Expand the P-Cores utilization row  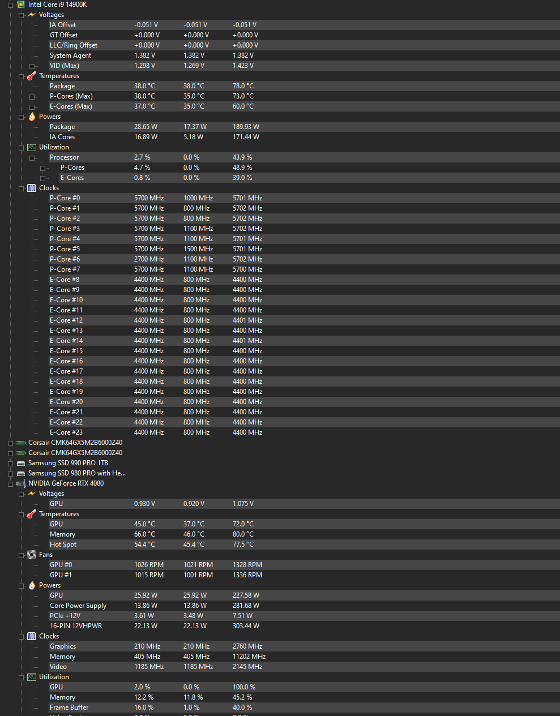pos(42,168)
